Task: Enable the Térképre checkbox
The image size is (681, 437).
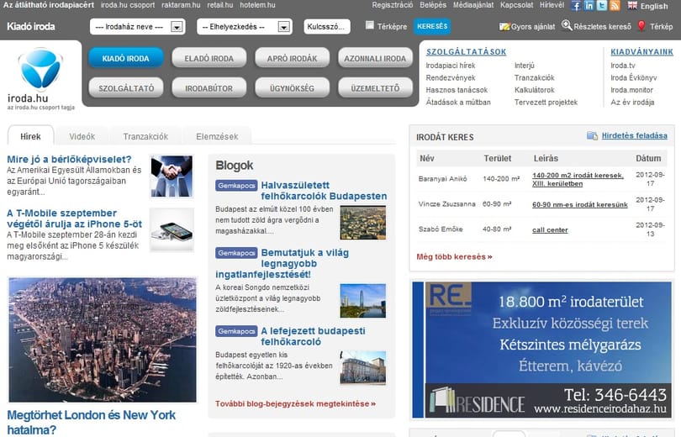Action: (x=370, y=25)
